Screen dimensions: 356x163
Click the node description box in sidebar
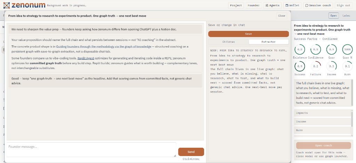click(x=323, y=93)
